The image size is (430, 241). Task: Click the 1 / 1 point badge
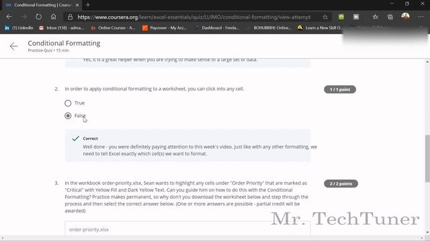(340, 89)
